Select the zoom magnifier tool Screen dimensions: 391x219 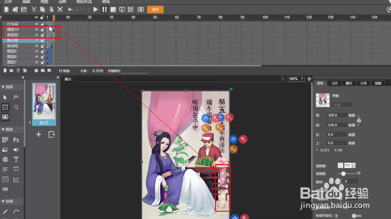16,107
